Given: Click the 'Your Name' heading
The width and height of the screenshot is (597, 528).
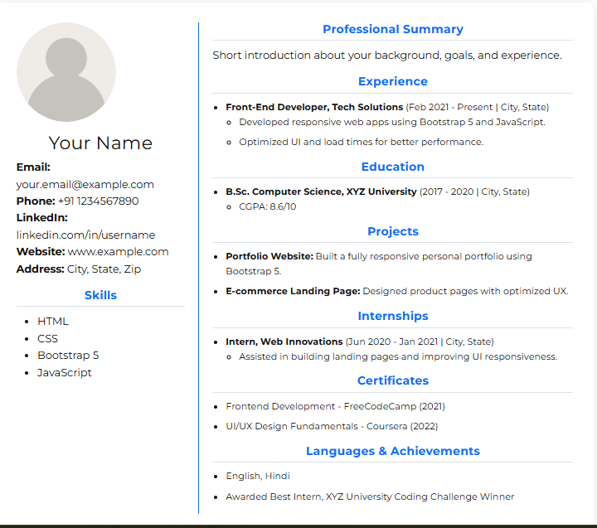Looking at the screenshot, I should 100,143.
